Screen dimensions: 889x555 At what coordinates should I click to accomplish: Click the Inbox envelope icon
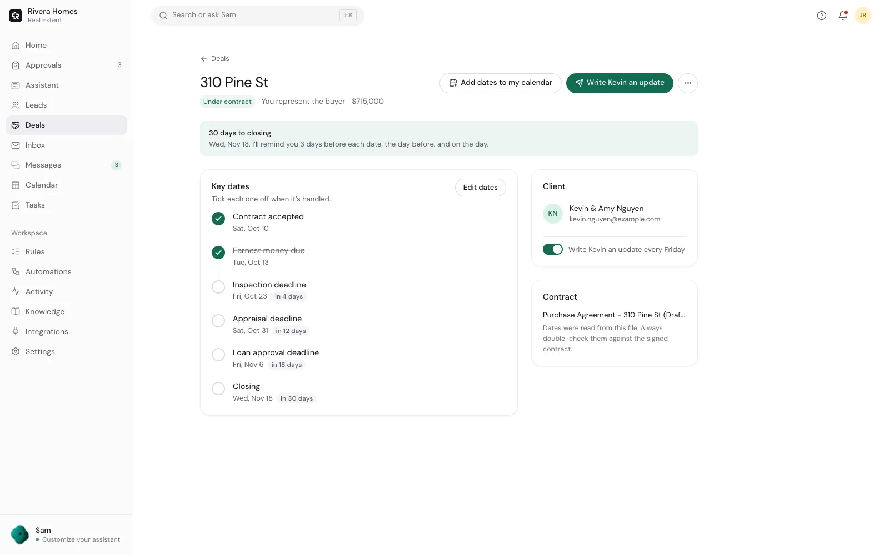click(16, 145)
